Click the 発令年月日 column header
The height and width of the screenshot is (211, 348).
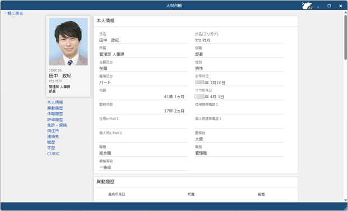pyautogui.click(x=117, y=194)
